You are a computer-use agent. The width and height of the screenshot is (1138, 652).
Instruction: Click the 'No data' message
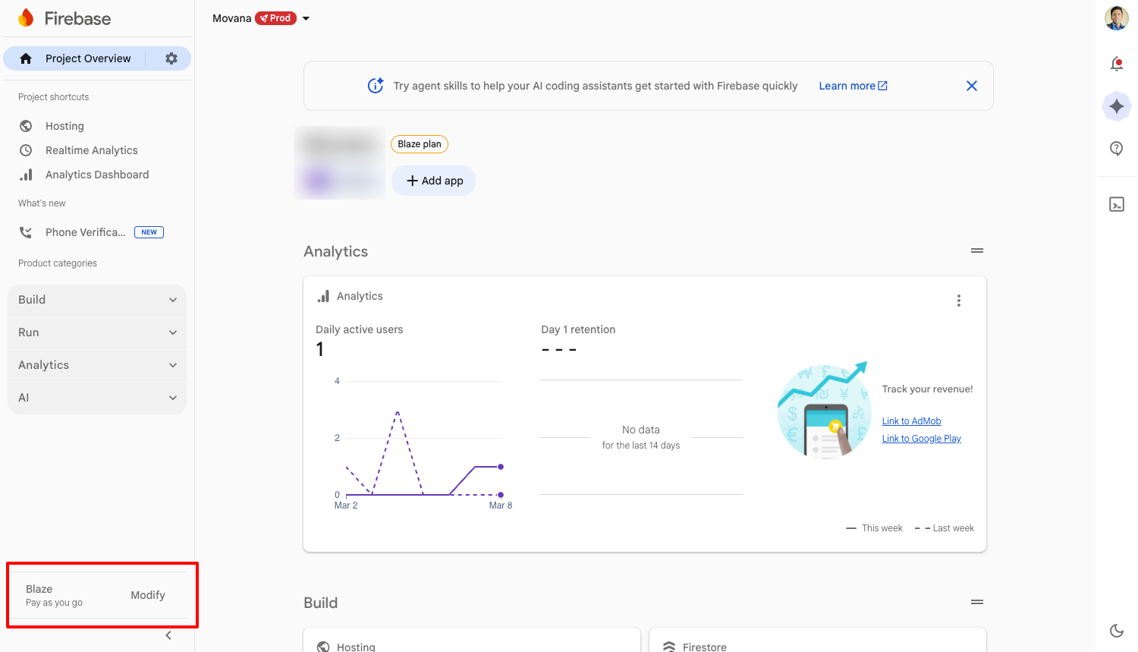click(641, 430)
